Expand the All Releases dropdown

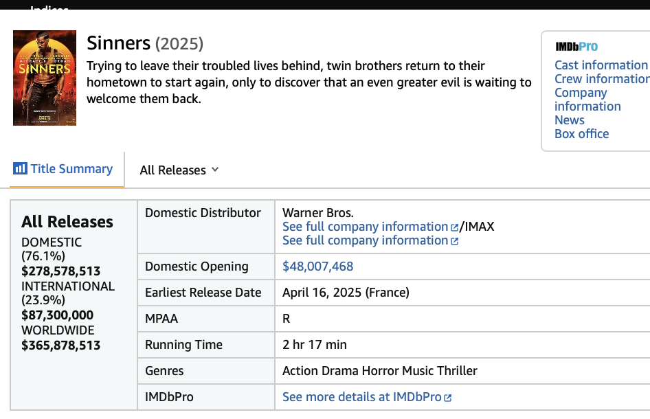pos(178,170)
